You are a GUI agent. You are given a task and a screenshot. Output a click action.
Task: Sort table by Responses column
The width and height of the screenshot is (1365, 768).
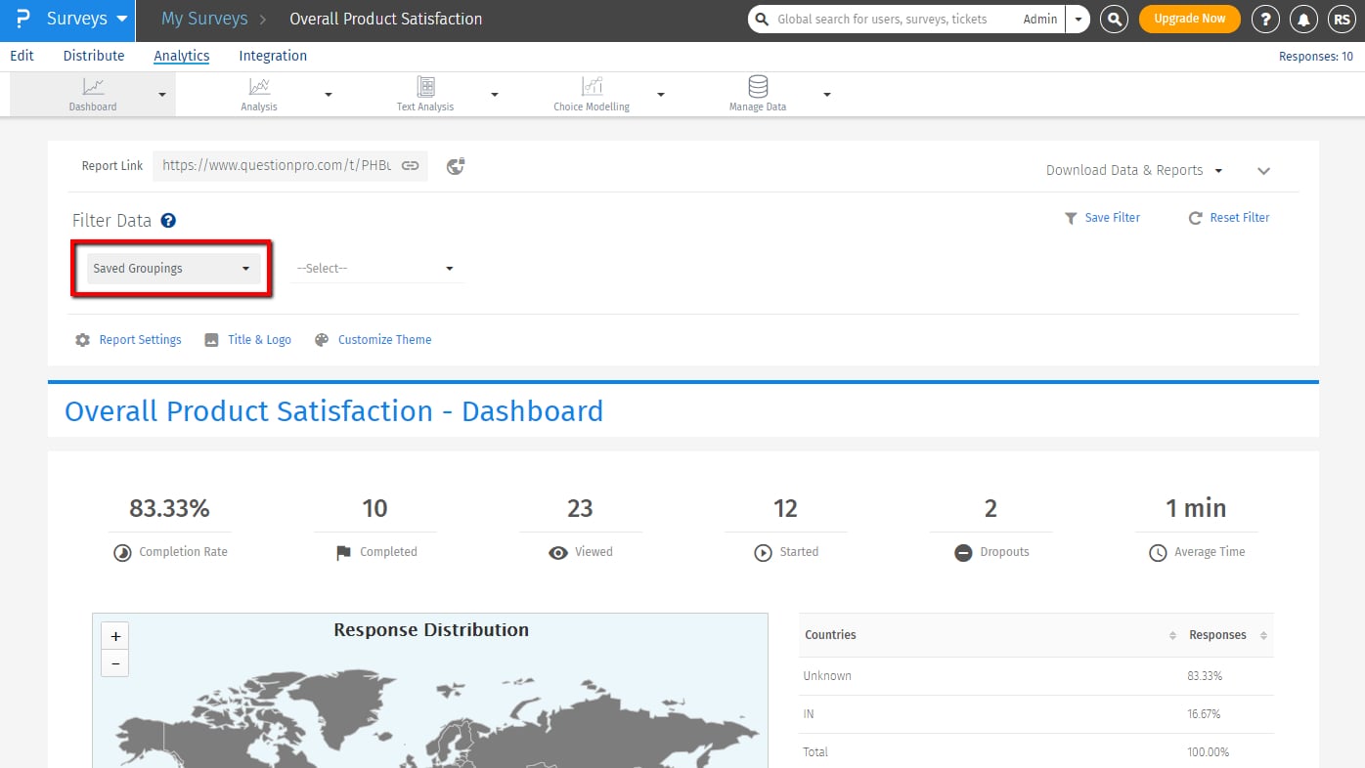point(1217,635)
